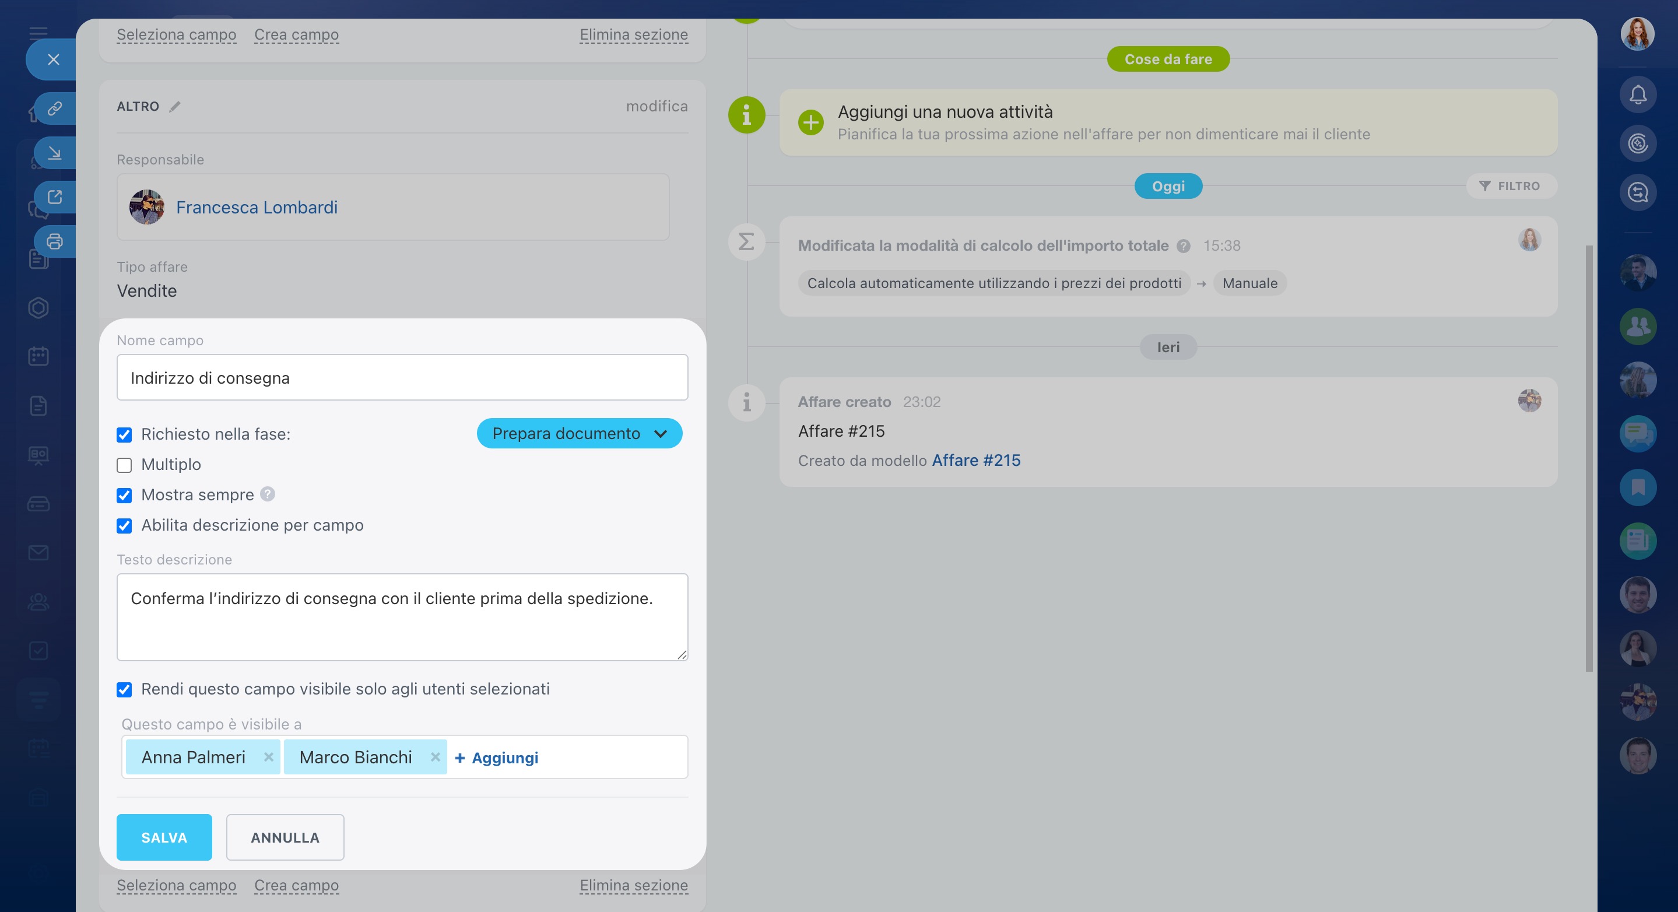Select the Cose da fare timeline label

1168,59
